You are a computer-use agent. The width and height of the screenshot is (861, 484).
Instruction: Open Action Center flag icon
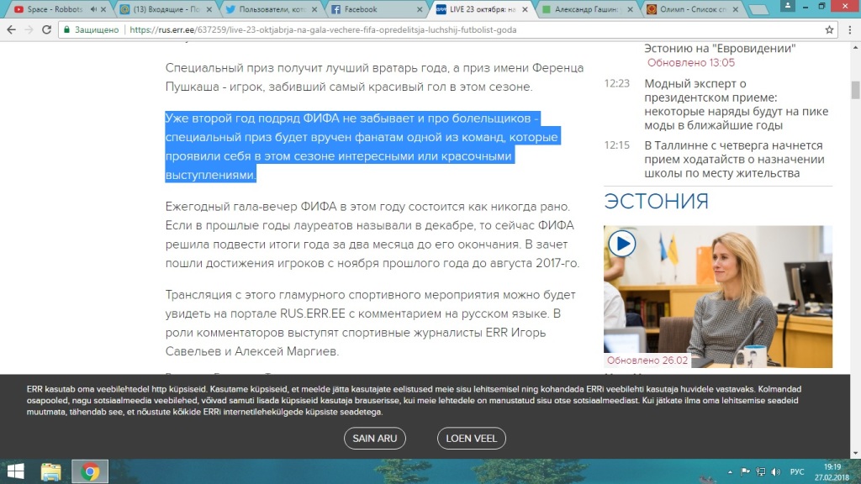click(745, 472)
